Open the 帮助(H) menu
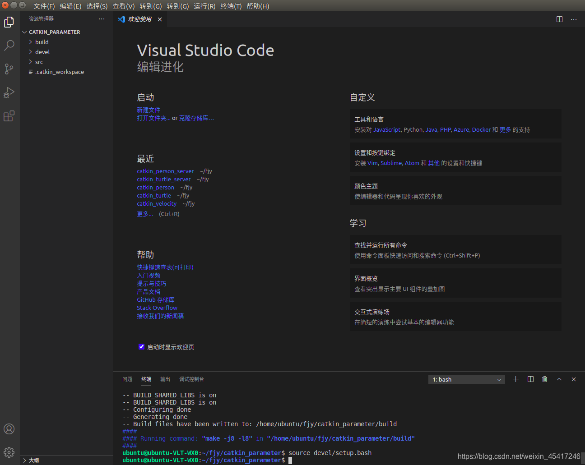 [258, 6]
